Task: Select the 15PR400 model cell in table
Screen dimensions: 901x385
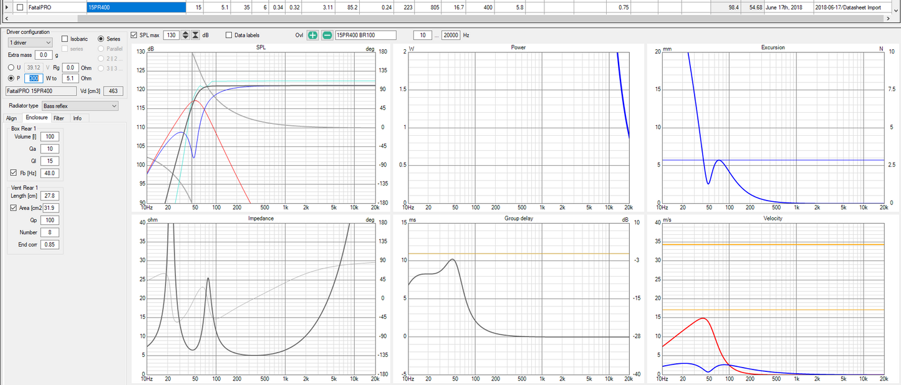Action: point(136,7)
